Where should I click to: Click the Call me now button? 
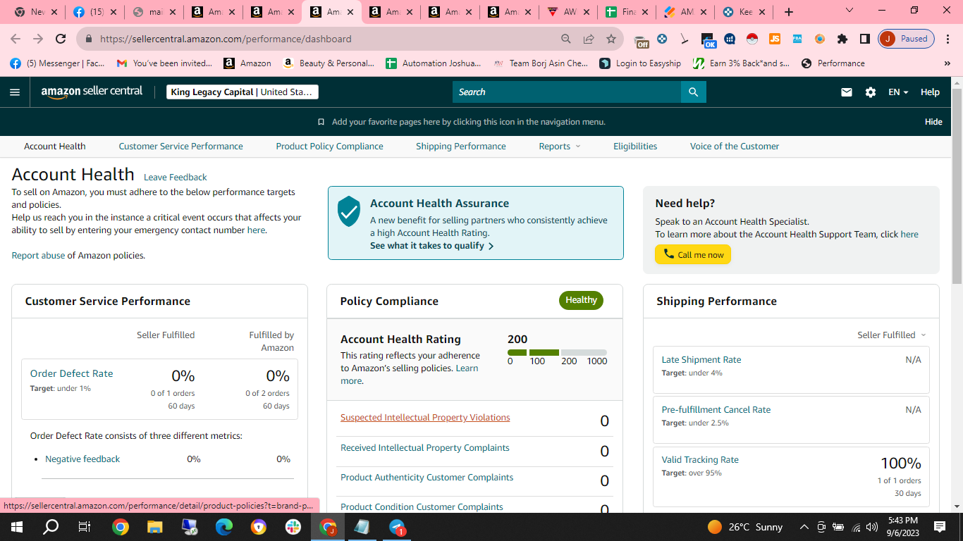tap(693, 255)
